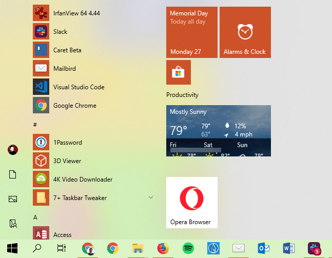The width and height of the screenshot is (332, 258).
Task: Click the 7+ Taskbar Tweaker folder icon
Action: (41, 197)
